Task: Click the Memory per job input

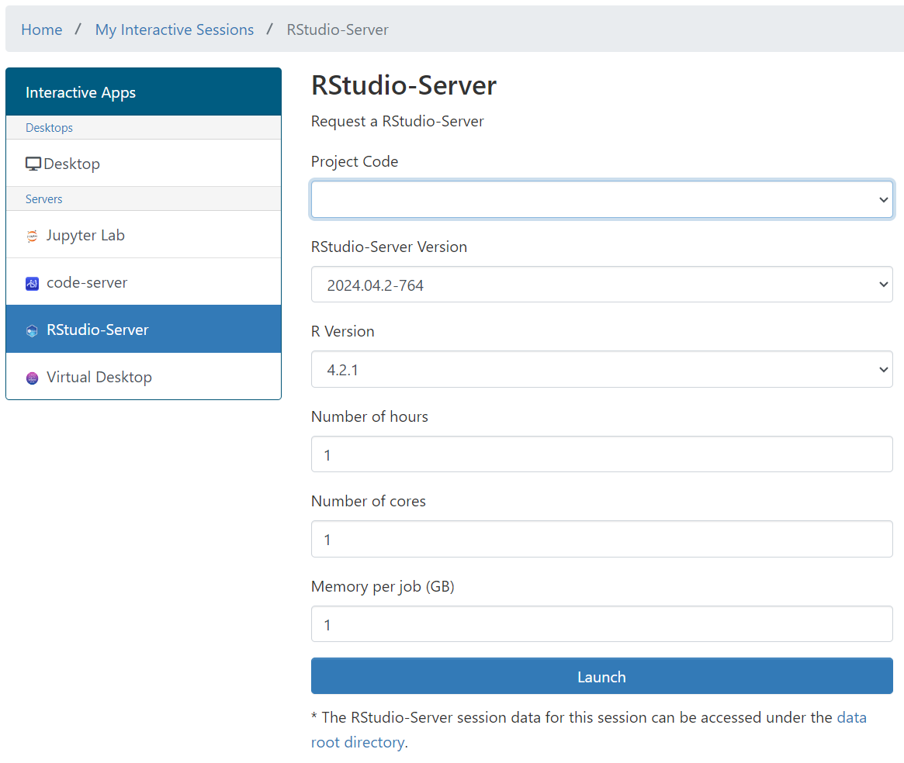Action: tap(601, 624)
